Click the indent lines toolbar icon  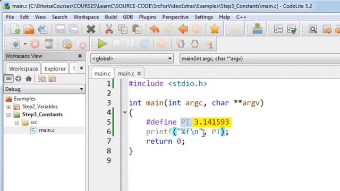[278, 29]
